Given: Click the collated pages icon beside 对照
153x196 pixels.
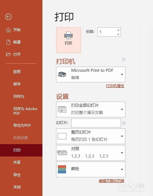Looking at the screenshot, I should [x=62, y=153].
